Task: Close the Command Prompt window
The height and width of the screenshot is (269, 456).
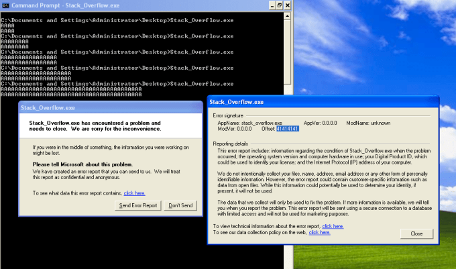Action: tap(286, 7)
